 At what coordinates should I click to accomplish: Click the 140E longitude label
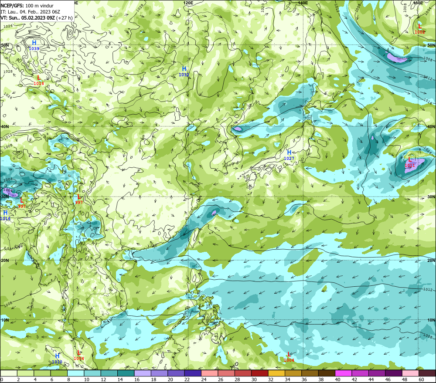pos(303,3)
